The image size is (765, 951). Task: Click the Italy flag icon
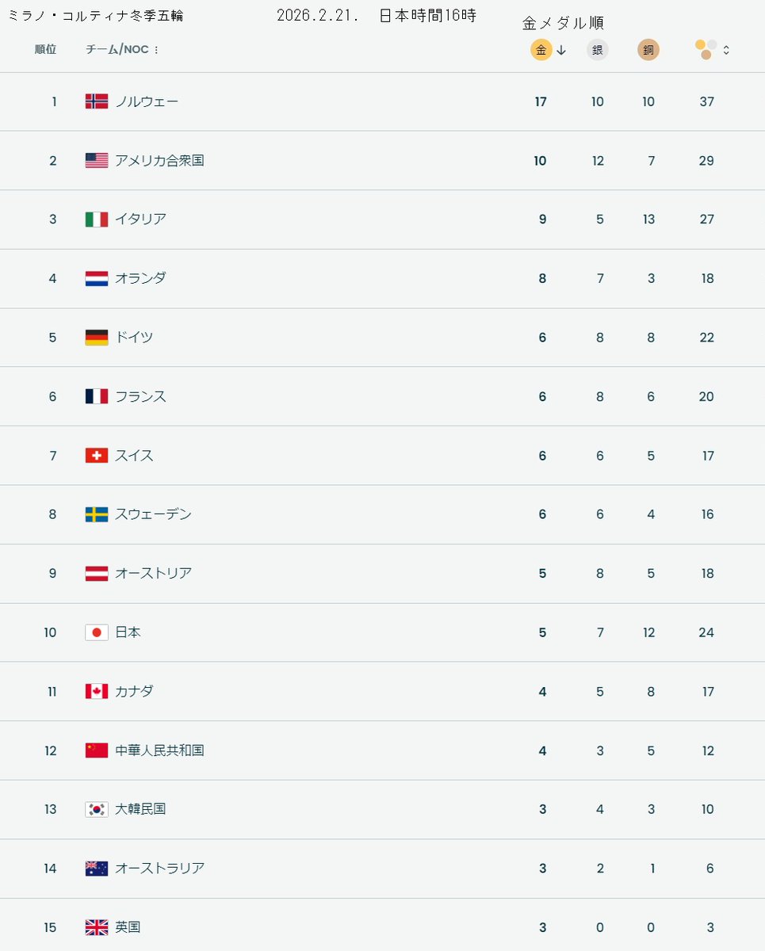click(97, 220)
